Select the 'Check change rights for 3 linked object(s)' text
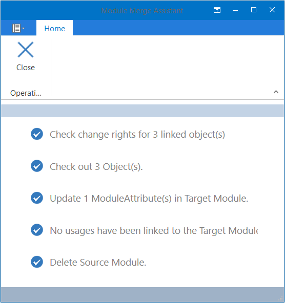285x303 pixels. pos(137,135)
